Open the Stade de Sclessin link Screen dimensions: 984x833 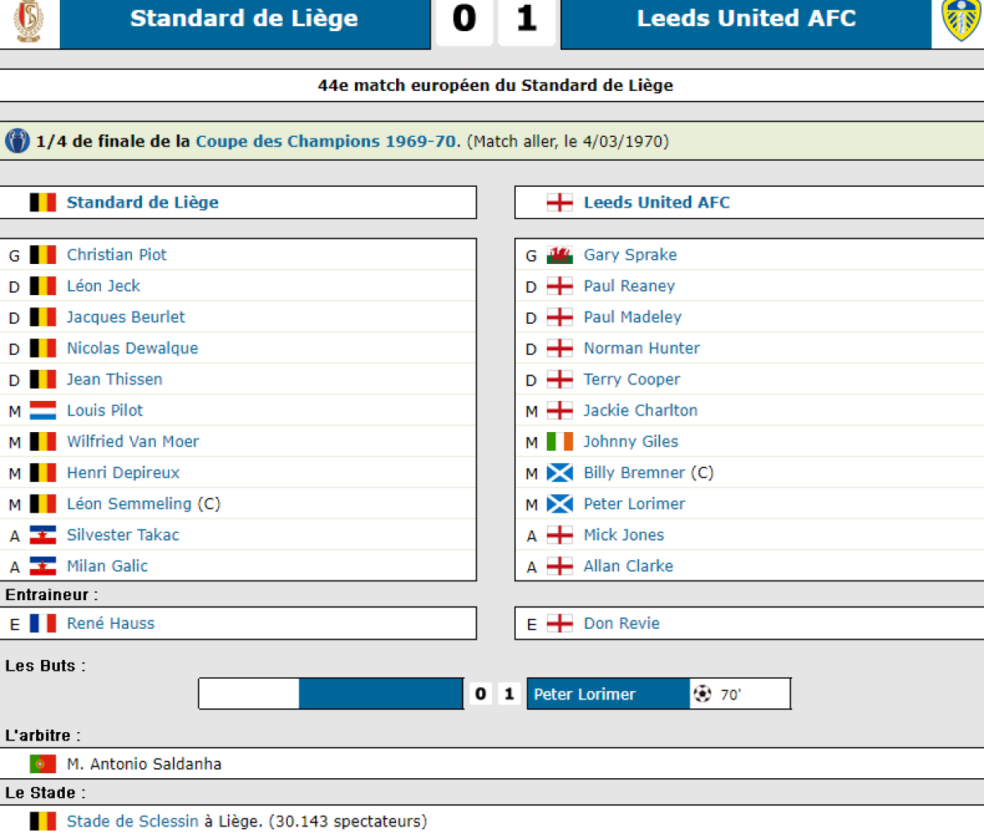132,822
